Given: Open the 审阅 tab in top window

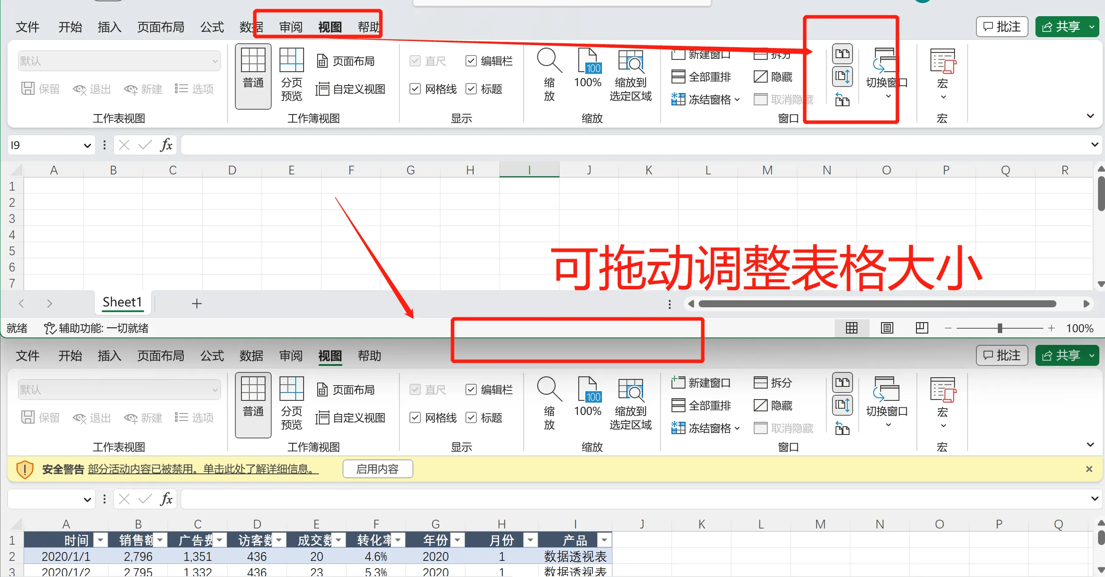Looking at the screenshot, I should pyautogui.click(x=290, y=27).
